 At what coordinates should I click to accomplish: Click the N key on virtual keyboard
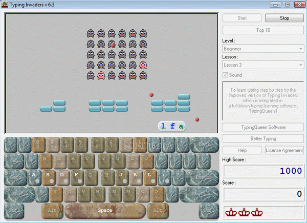point(115,194)
